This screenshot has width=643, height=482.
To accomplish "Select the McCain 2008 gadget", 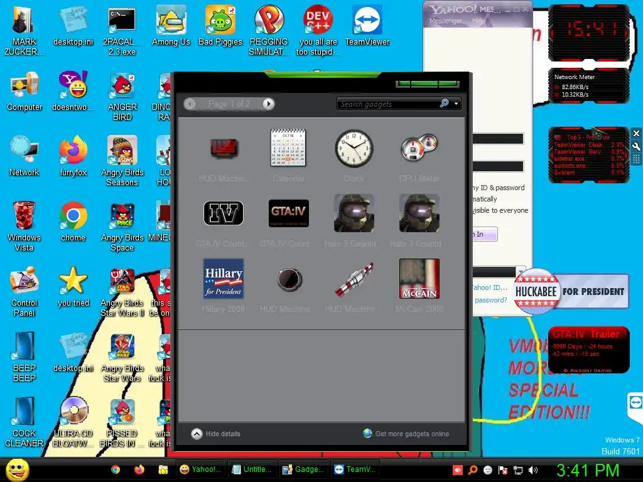I will [419, 286].
